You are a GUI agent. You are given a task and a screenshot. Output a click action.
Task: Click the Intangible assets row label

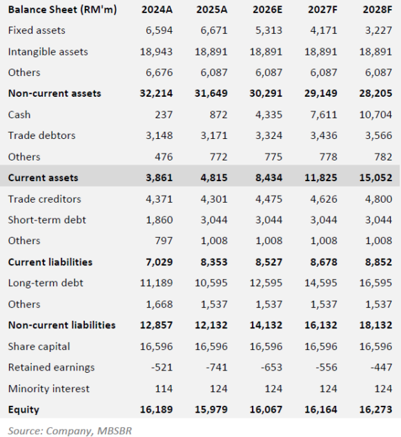click(48, 52)
